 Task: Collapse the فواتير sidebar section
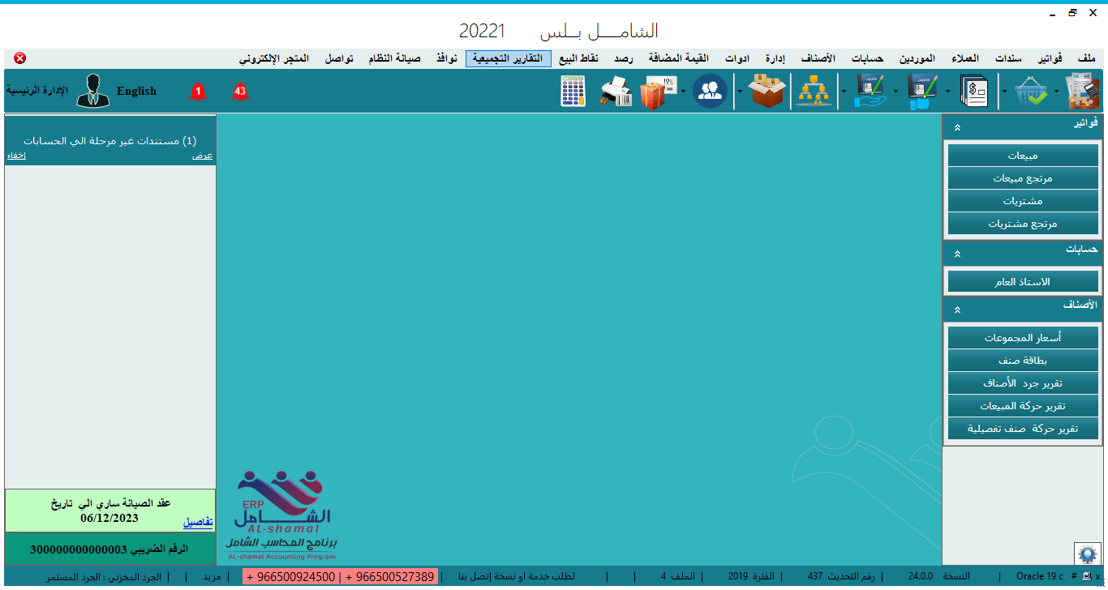pos(957,127)
